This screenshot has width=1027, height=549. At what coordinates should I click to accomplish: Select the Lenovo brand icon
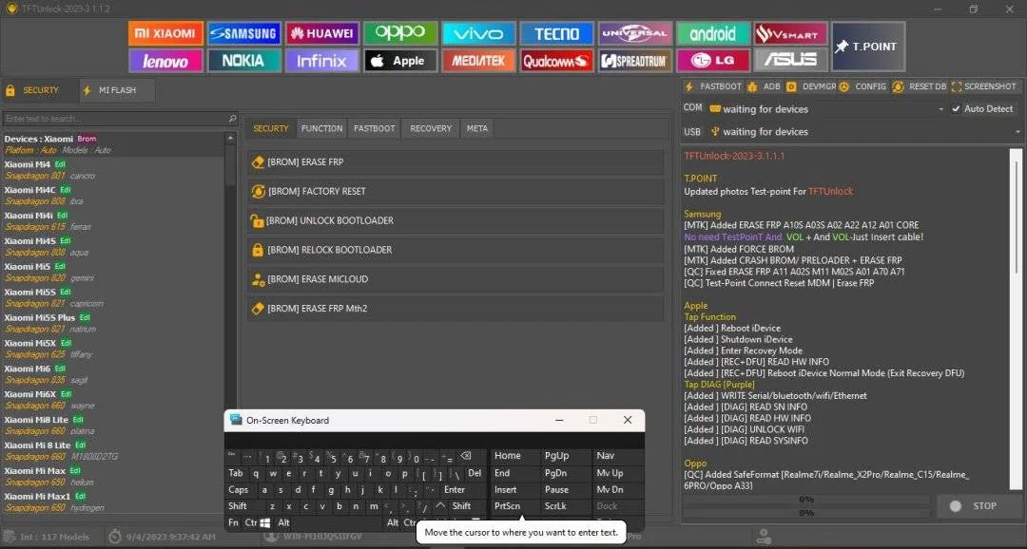coord(165,61)
